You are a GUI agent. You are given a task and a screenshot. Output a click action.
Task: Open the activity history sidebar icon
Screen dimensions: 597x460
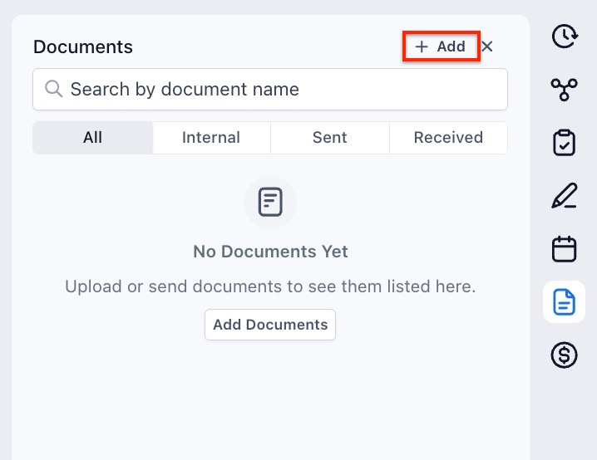tap(565, 37)
